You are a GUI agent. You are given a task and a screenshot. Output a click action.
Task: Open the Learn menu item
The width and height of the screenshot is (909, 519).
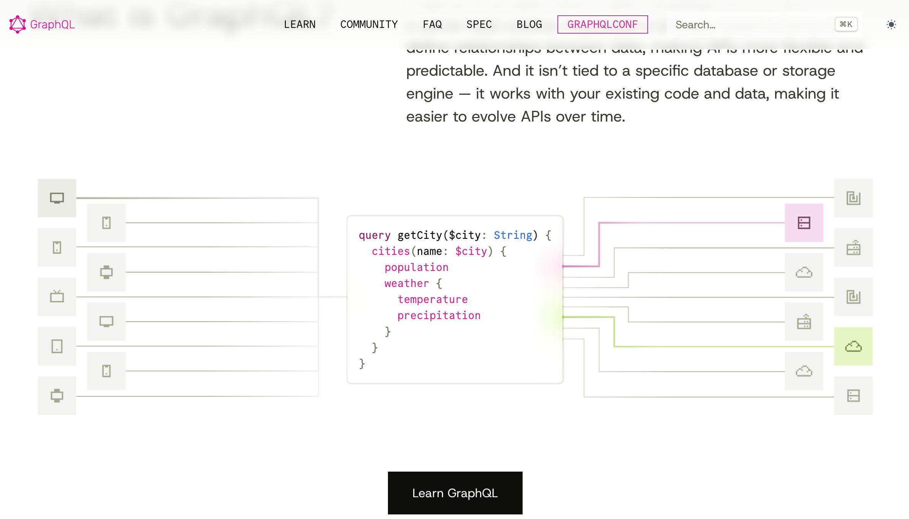pos(300,24)
